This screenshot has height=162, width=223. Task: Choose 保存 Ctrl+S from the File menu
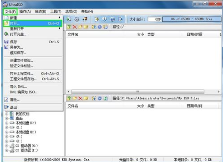tap(33, 42)
